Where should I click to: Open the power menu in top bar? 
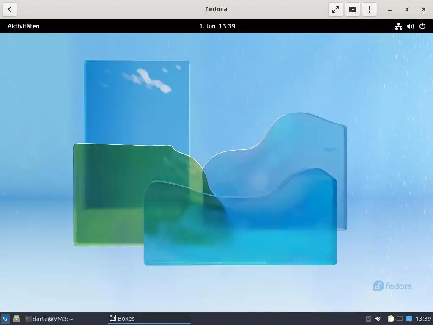pos(422,26)
